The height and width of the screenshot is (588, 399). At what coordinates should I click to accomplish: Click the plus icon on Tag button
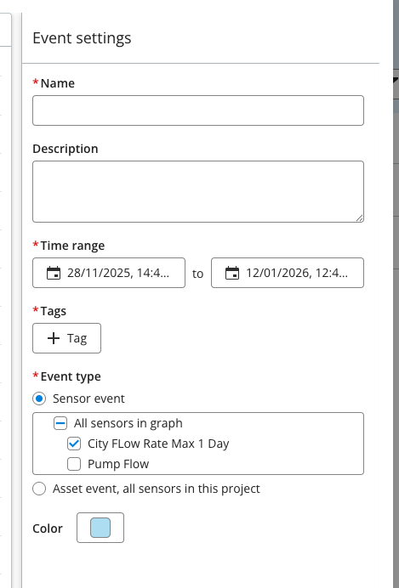point(54,338)
